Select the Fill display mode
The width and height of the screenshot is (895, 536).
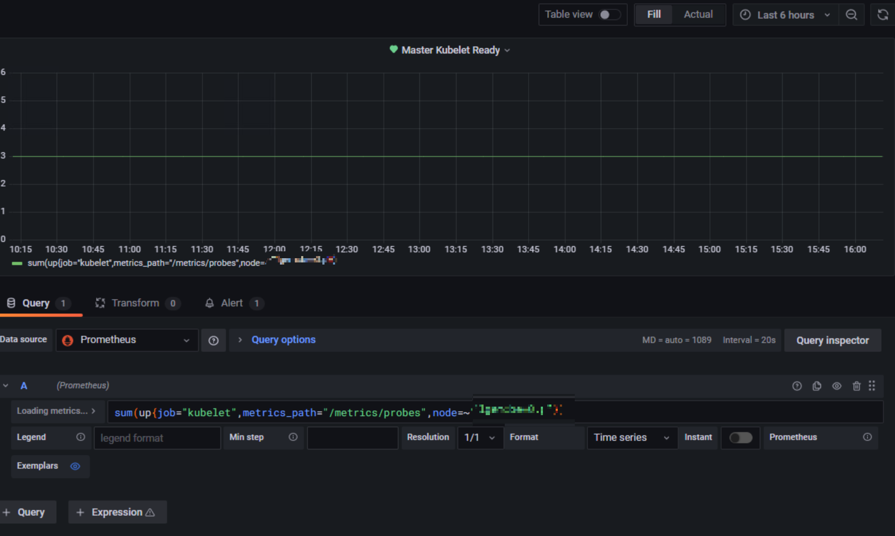(654, 15)
